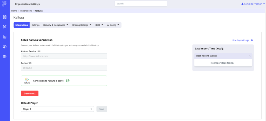Select the Integrations tab
Viewport: 266px width, 121px height.
pyautogui.click(x=22, y=25)
